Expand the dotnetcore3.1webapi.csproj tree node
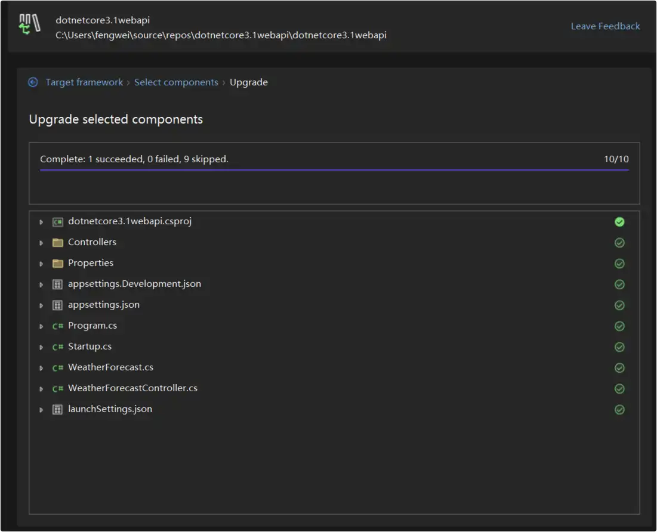Image resolution: width=657 pixels, height=532 pixels. (41, 221)
